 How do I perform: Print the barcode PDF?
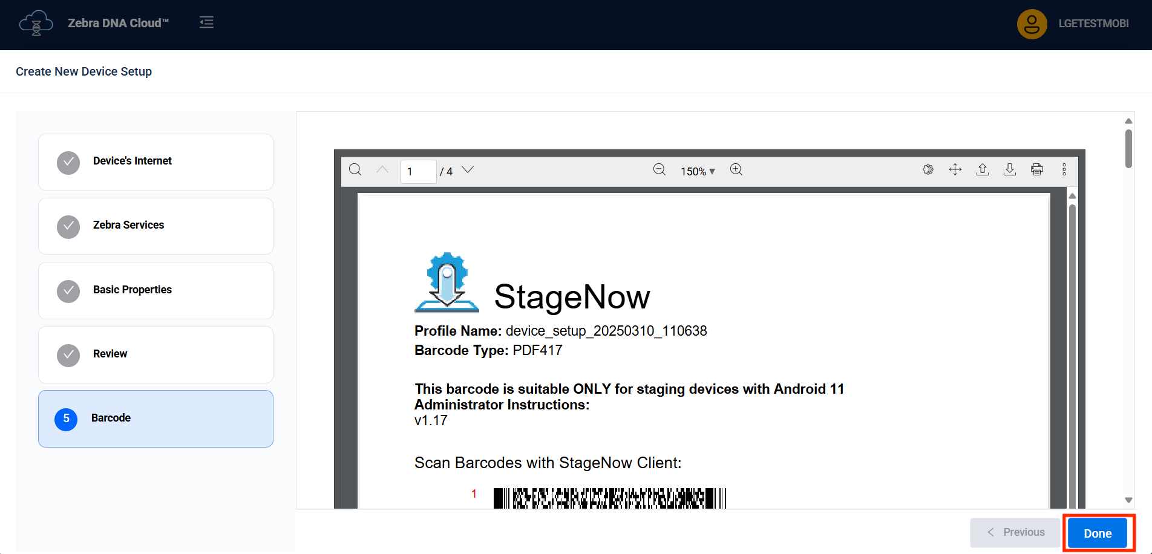click(x=1036, y=170)
